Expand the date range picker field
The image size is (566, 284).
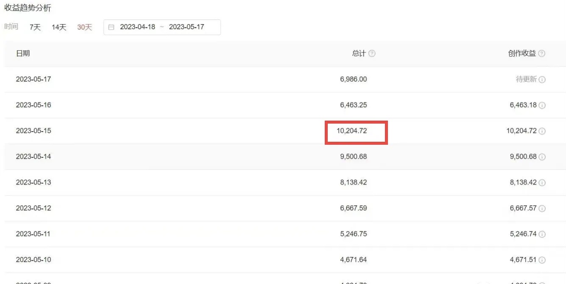pyautogui.click(x=161, y=27)
